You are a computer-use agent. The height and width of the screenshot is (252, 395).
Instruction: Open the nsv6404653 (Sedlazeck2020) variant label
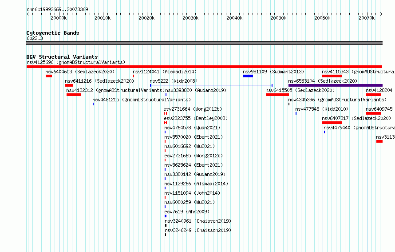(x=80, y=72)
